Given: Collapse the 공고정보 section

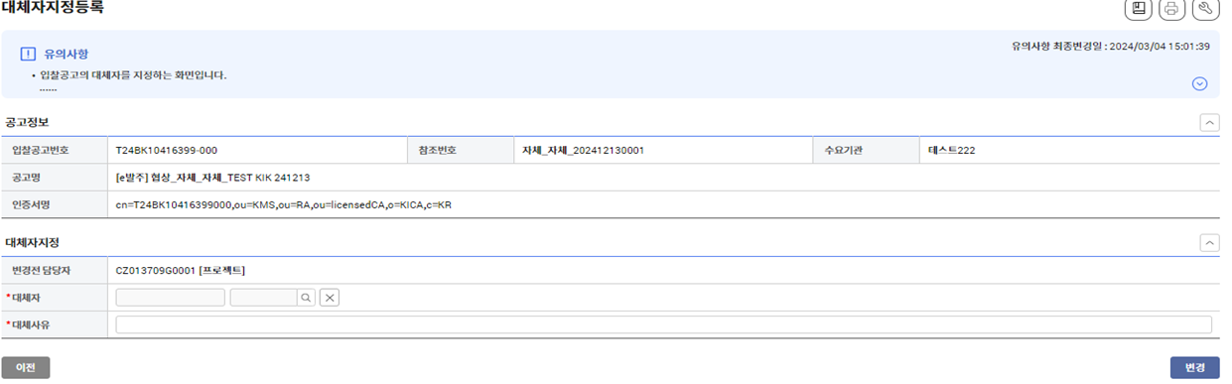Looking at the screenshot, I should (x=1209, y=123).
